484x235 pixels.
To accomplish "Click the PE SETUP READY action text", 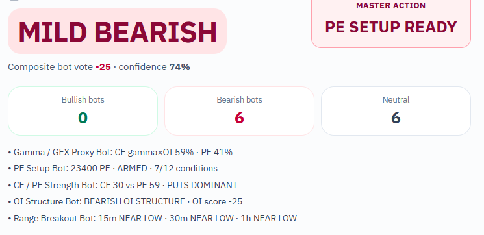I will [x=391, y=27].
